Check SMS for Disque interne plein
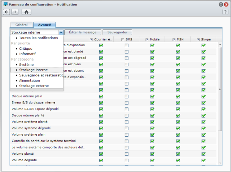The height and width of the screenshot is (172, 231). tap(127, 97)
